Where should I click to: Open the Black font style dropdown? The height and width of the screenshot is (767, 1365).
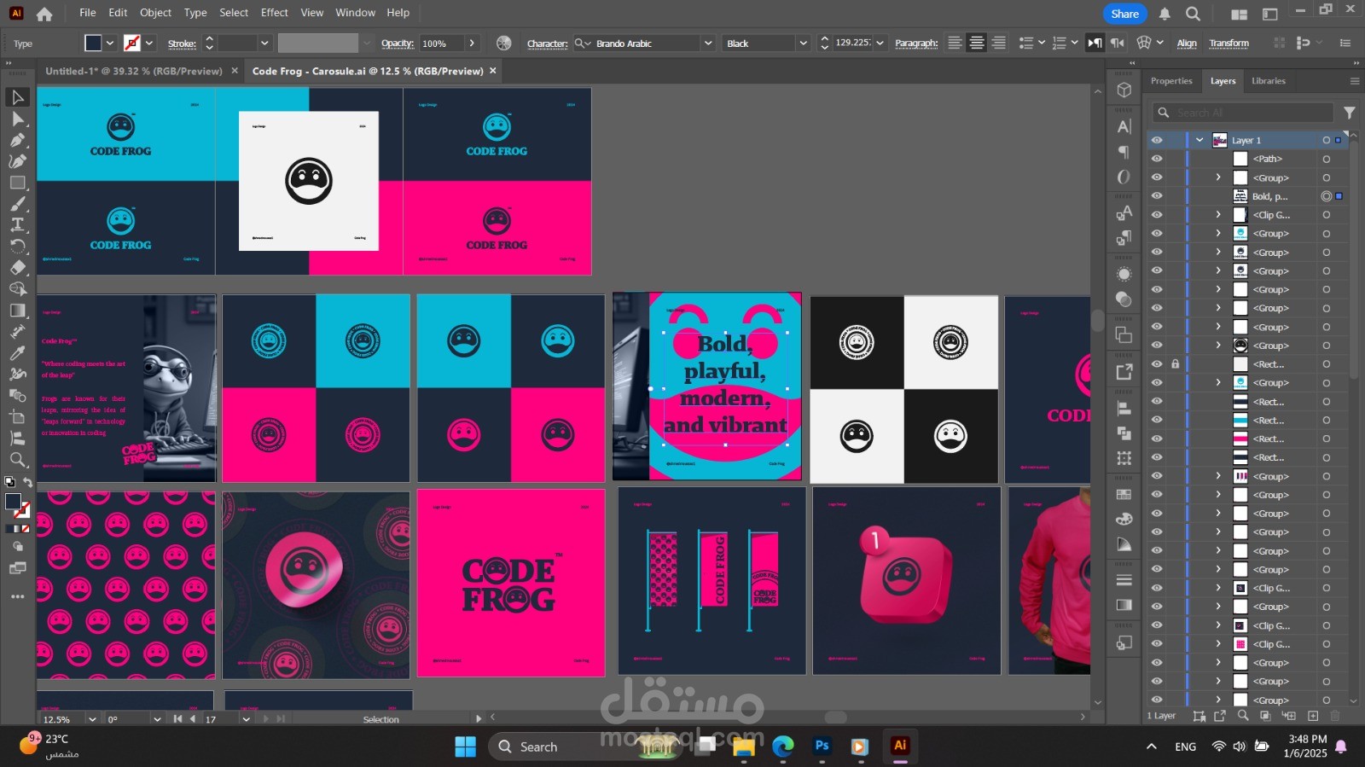click(x=802, y=44)
